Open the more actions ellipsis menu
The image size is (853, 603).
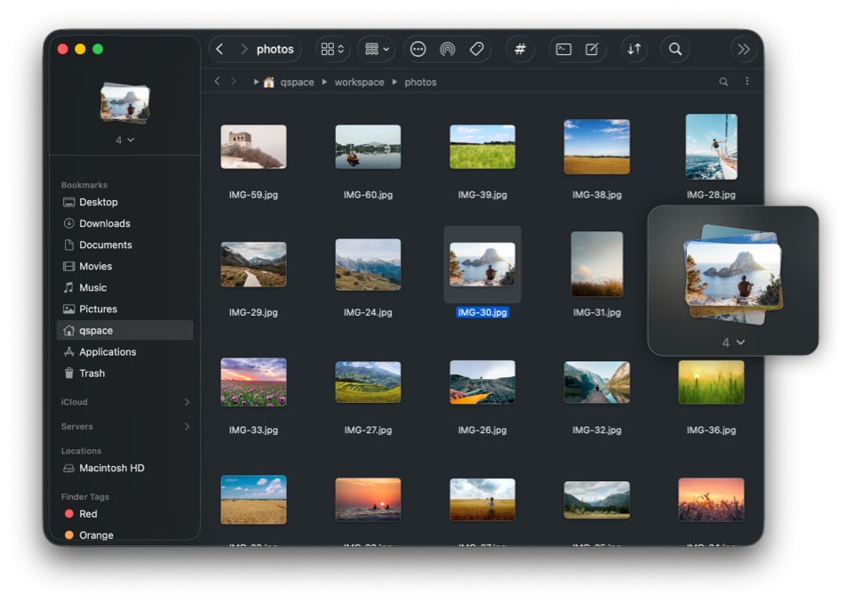tap(418, 50)
